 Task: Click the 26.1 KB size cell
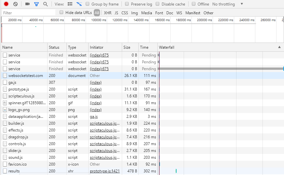[131, 76]
